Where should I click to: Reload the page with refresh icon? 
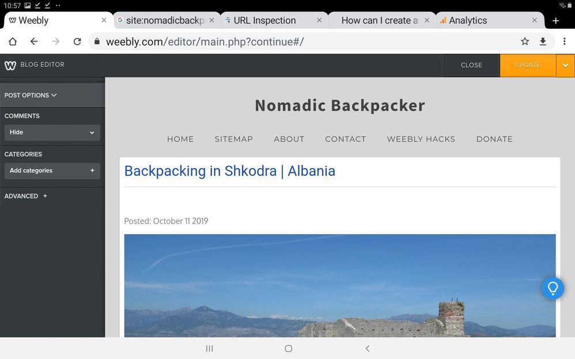[77, 41]
